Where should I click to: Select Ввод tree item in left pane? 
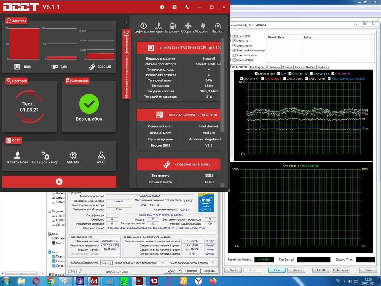(55, 234)
